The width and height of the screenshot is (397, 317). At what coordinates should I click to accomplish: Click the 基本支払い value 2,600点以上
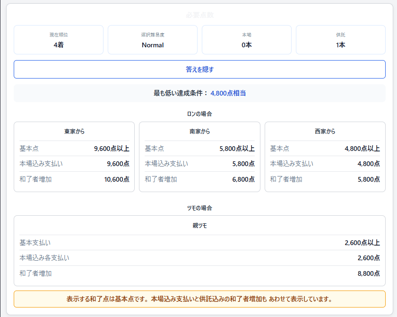click(x=362, y=243)
